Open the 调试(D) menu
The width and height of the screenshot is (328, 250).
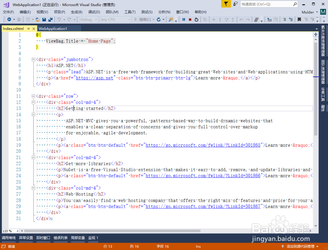(94, 12)
